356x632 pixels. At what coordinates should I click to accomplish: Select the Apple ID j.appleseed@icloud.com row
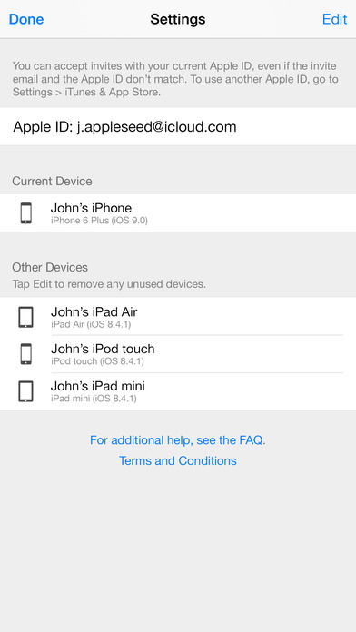[x=178, y=126]
